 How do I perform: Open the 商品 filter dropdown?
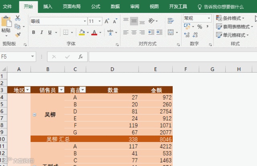83,90
